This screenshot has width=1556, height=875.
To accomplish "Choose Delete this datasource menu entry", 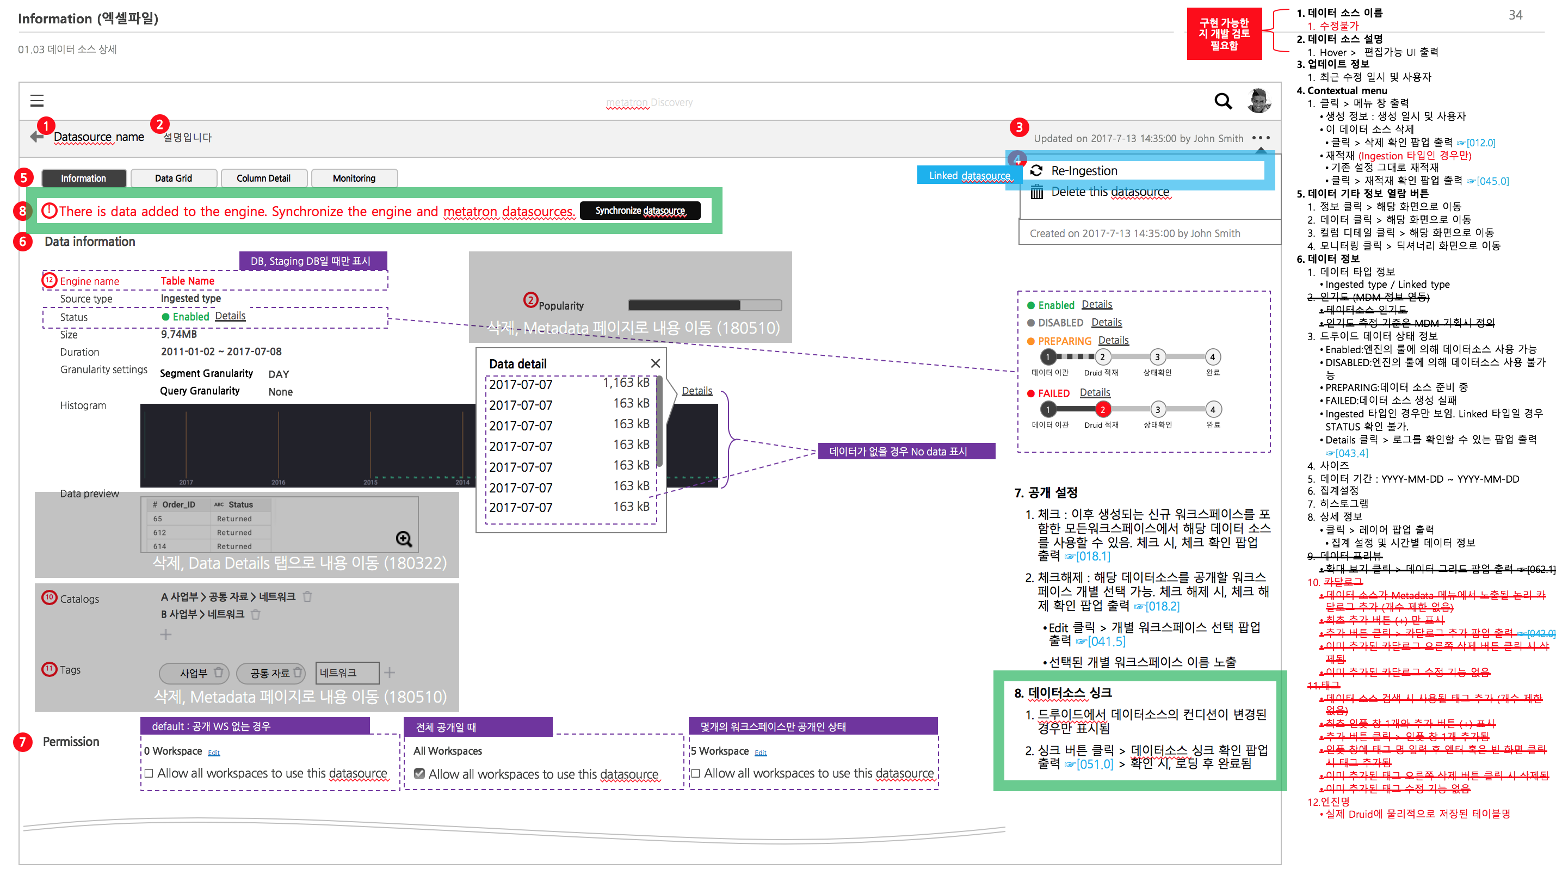I will tap(1110, 192).
